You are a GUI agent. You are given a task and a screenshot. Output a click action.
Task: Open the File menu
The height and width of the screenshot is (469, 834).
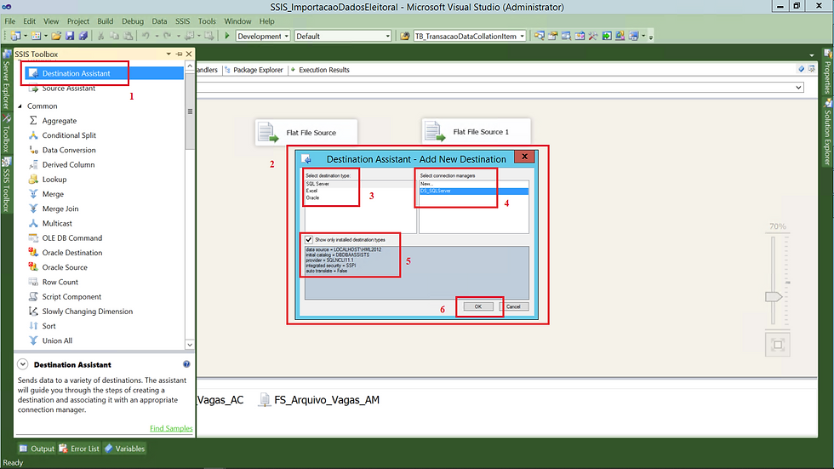tap(10, 21)
